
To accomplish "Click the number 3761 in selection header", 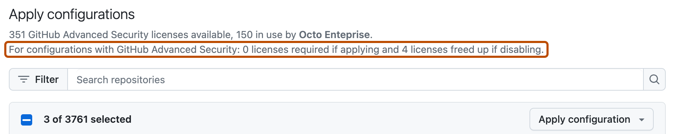I will 76,119.
